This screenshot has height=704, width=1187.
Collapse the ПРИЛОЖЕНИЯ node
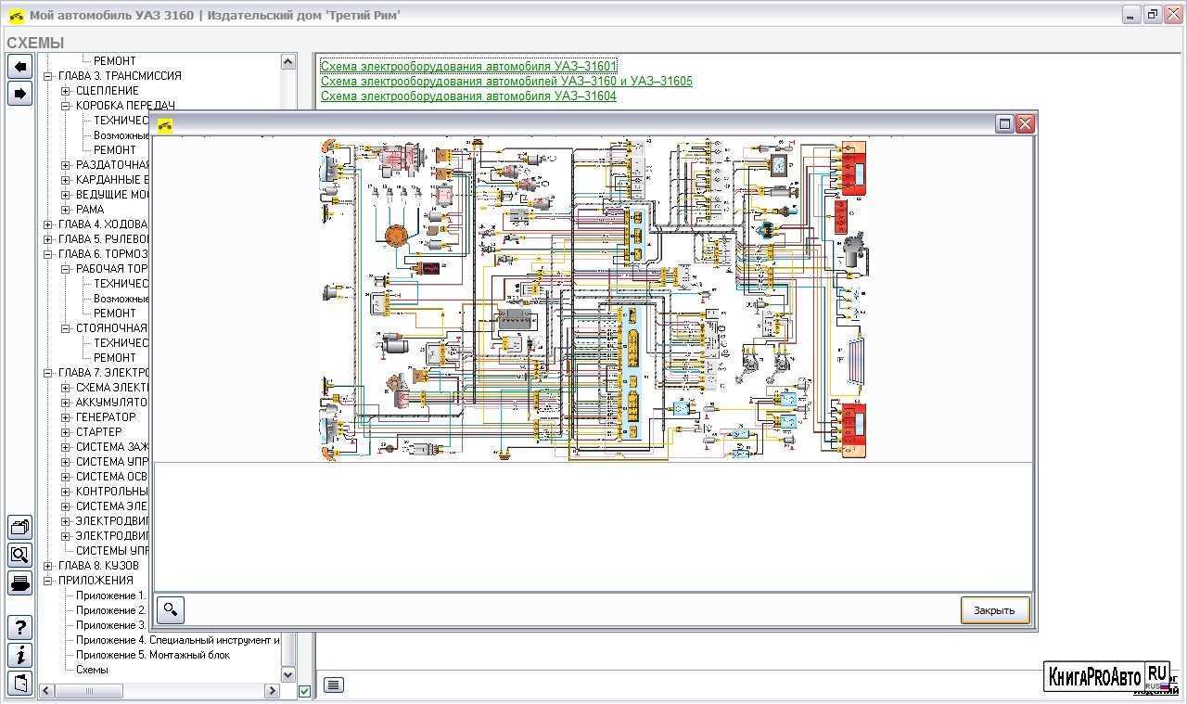point(48,581)
